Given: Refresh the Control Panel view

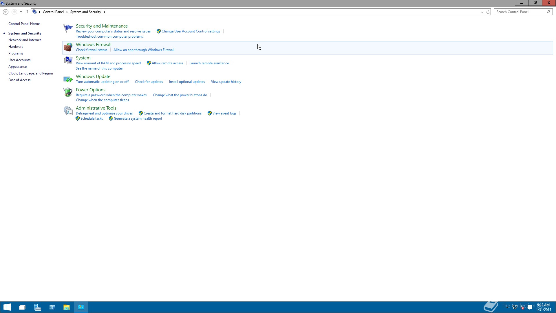Looking at the screenshot, I should (488, 12).
